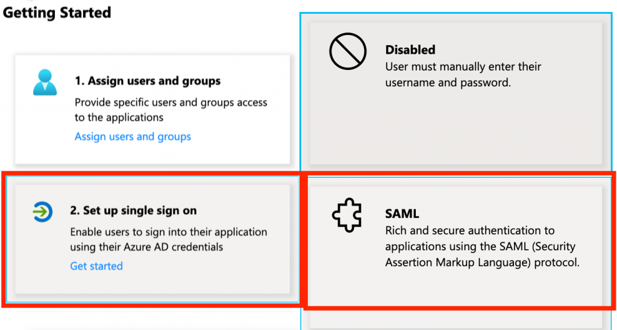This screenshot has width=617, height=330.
Task: Click the SAML title text
Action: 402,214
